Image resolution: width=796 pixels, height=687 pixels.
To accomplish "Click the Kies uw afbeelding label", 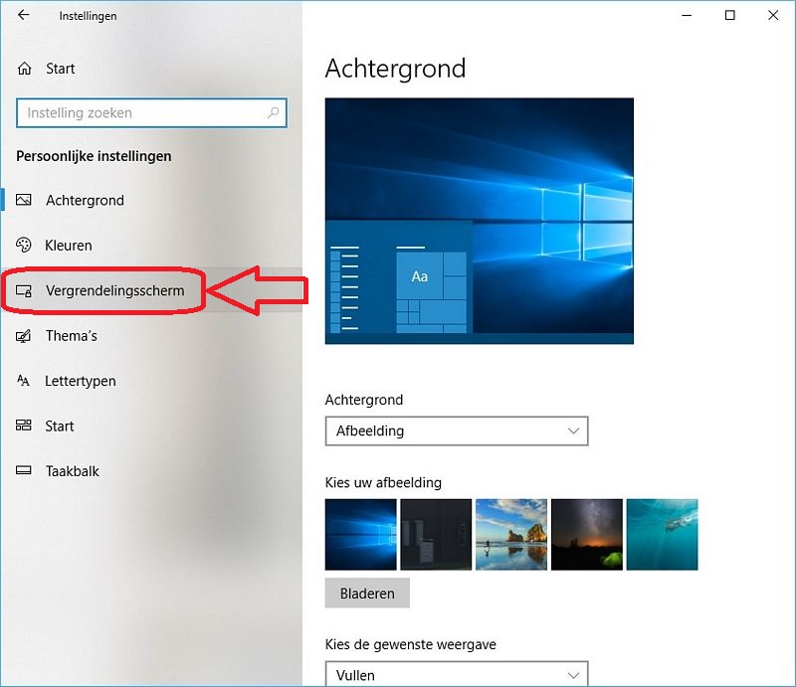I will [383, 482].
